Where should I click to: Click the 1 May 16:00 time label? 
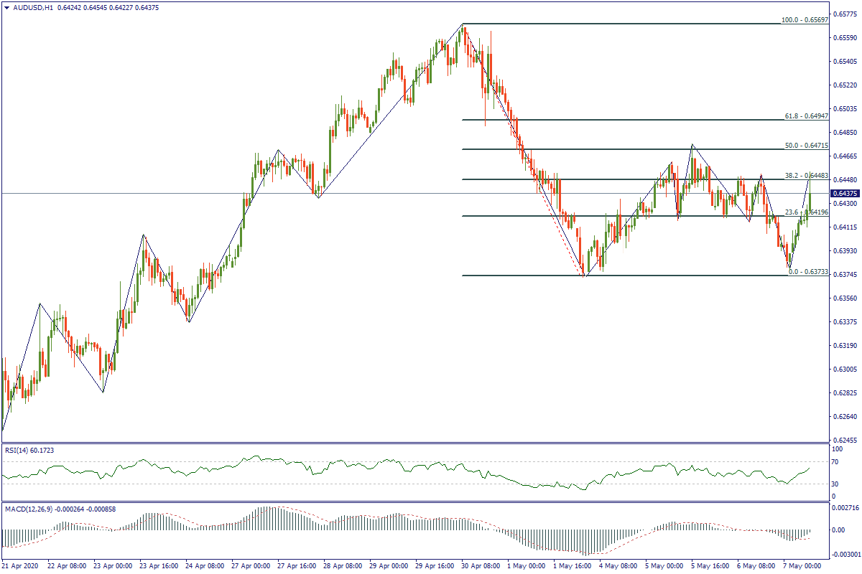click(573, 566)
